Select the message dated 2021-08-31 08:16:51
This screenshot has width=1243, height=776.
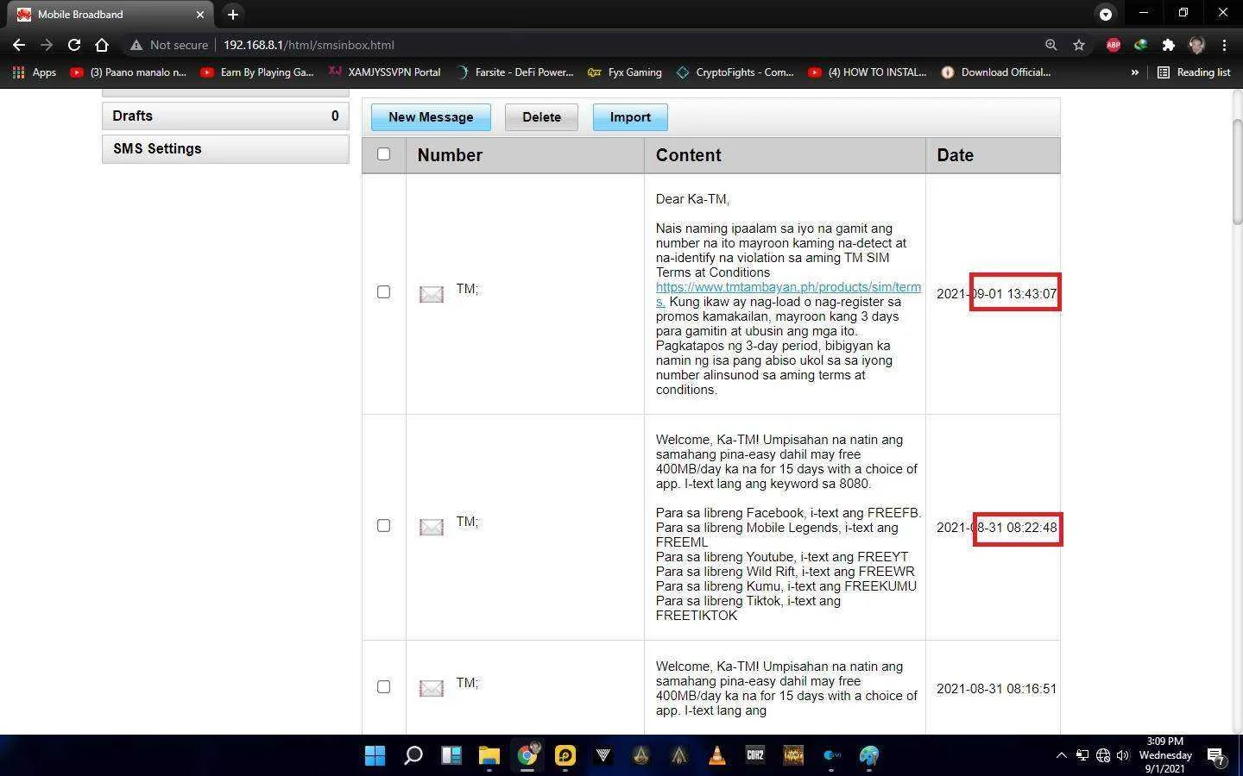coord(384,687)
